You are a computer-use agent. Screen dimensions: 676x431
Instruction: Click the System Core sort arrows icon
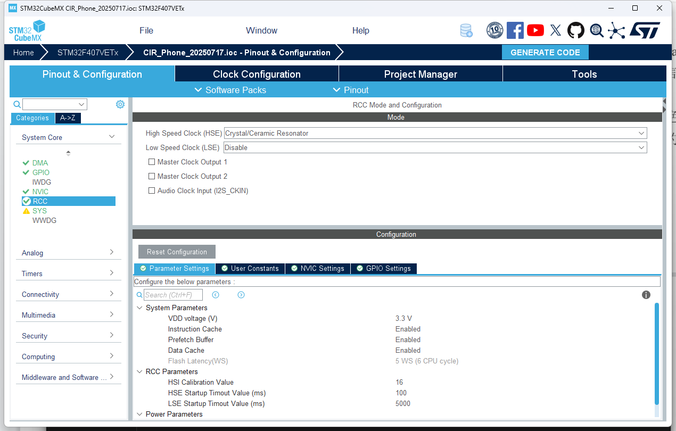68,153
